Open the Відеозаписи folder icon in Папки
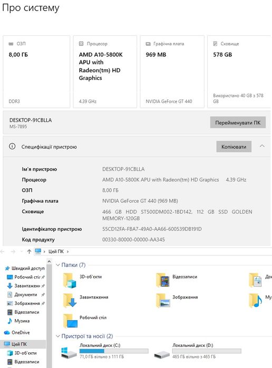Viewport: 272px width, 368px height. (x=163, y=280)
